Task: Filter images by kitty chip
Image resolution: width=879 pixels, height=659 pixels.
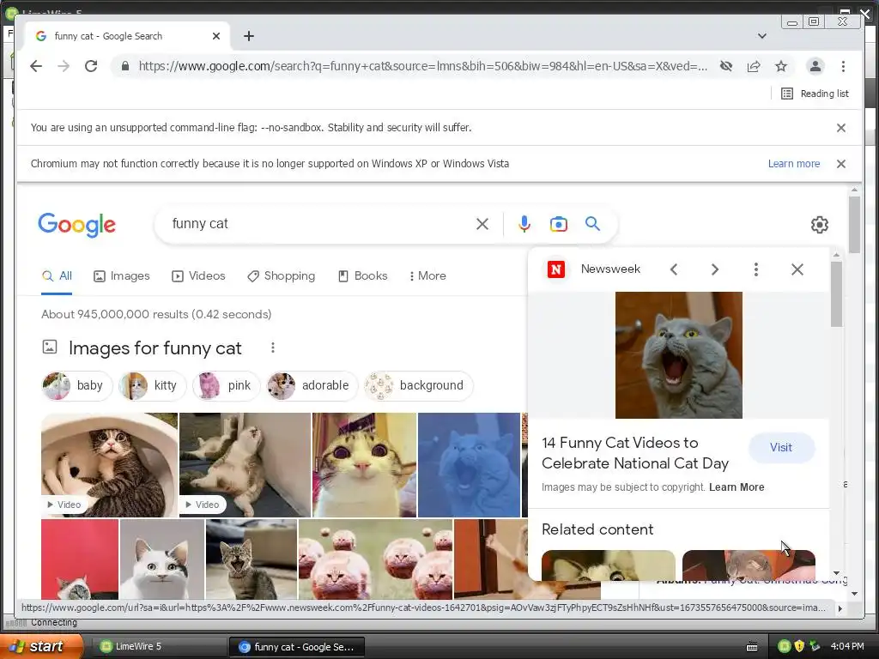Action: (x=152, y=385)
